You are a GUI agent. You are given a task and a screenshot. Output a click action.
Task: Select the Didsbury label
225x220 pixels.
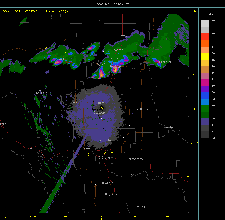[100, 113]
